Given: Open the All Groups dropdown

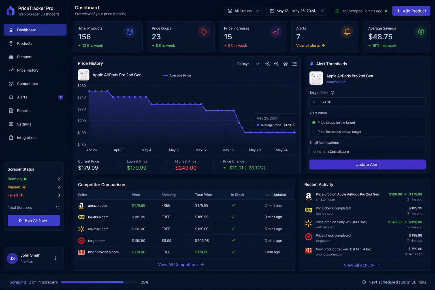Looking at the screenshot, I should (x=243, y=11).
